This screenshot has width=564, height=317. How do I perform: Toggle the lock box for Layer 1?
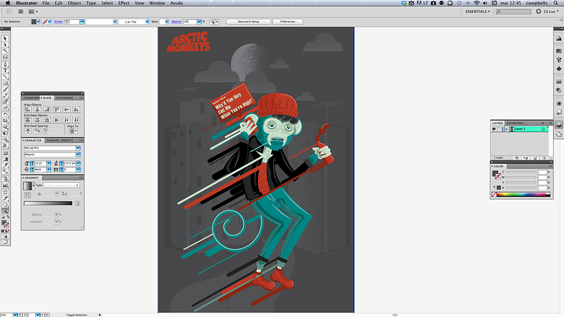499,129
